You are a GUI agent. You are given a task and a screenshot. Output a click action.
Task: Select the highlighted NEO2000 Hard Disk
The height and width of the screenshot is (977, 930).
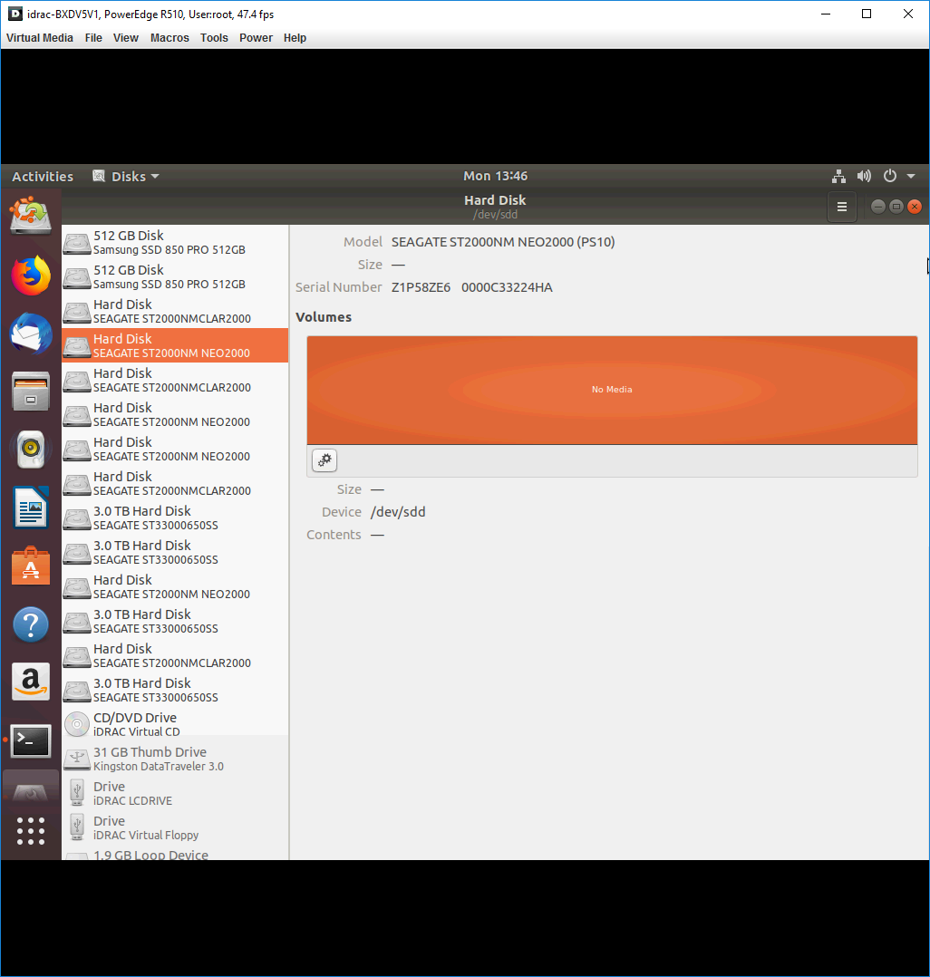(175, 345)
